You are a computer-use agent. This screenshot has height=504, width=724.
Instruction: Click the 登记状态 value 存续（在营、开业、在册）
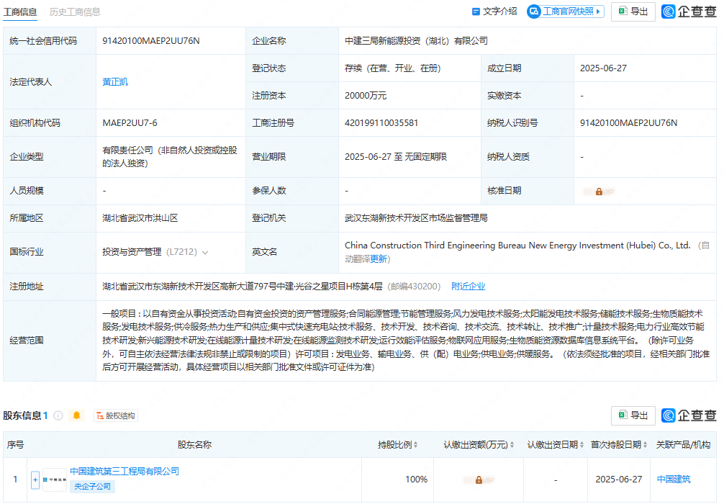click(x=392, y=68)
